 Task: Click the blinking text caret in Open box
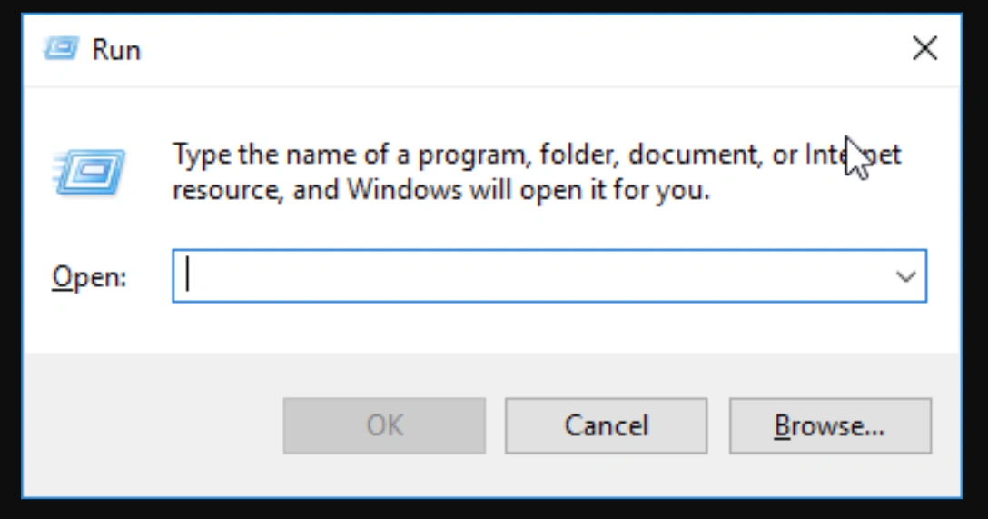tap(187, 276)
